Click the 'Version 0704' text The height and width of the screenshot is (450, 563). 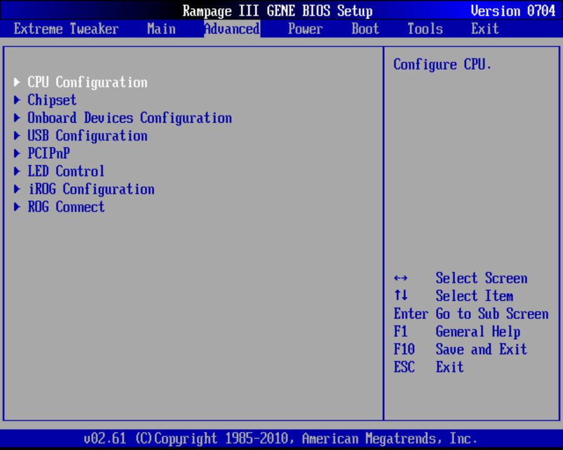coord(513,11)
